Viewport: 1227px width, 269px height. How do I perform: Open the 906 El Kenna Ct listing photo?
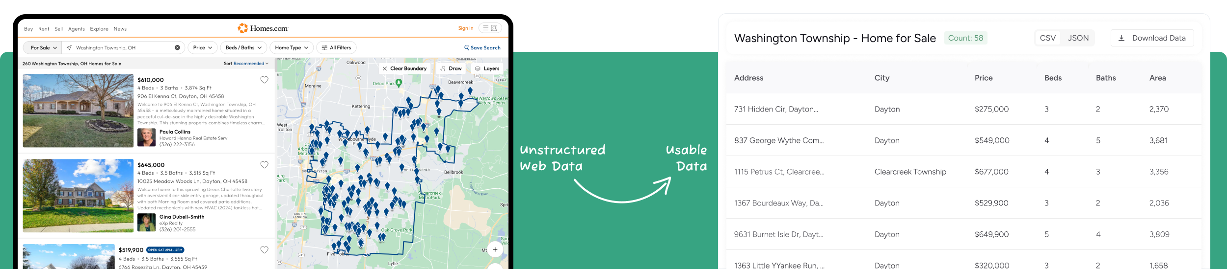pos(78,111)
